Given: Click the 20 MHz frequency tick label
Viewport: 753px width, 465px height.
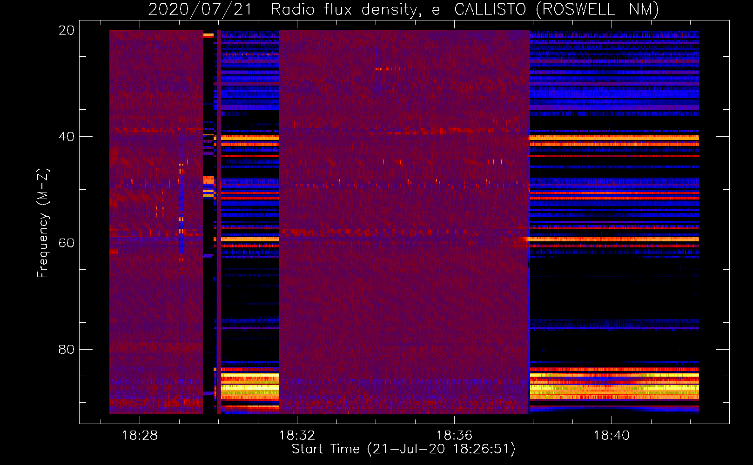Looking at the screenshot, I should click(67, 30).
